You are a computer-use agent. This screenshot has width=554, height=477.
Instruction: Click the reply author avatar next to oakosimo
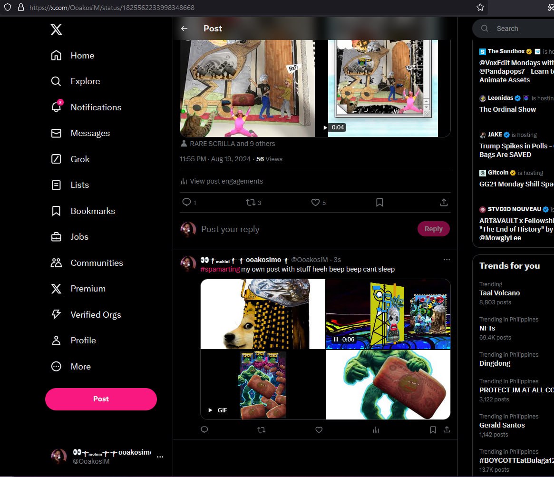pos(188,264)
